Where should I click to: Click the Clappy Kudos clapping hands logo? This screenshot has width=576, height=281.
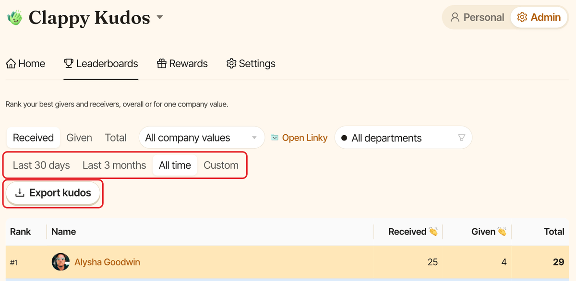[x=15, y=18]
